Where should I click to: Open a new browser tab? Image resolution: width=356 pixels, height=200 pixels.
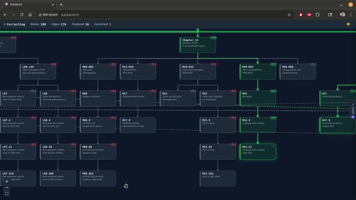coord(61,5)
